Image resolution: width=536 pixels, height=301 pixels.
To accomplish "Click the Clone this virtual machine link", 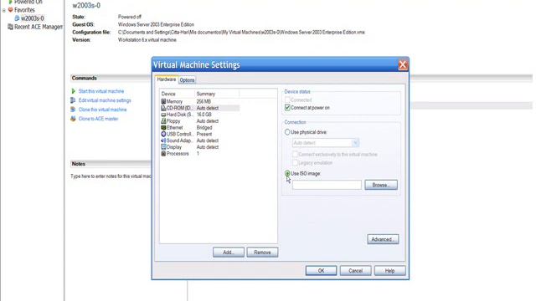I will (102, 110).
